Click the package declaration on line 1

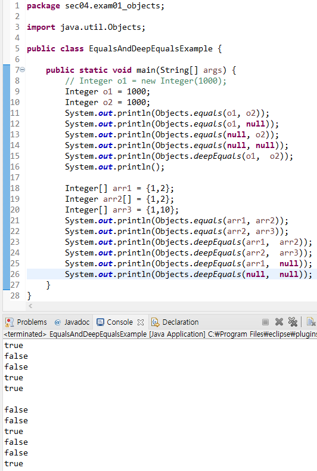pyautogui.click(x=96, y=6)
